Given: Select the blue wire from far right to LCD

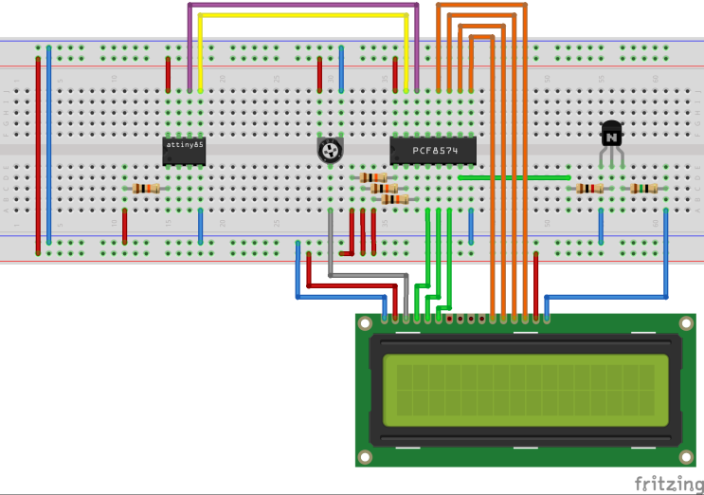Looking at the screenshot, I should coord(606,297).
